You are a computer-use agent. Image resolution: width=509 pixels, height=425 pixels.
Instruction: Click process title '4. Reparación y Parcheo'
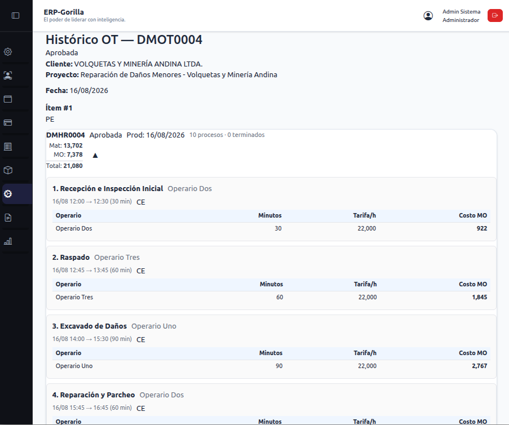tap(94, 395)
